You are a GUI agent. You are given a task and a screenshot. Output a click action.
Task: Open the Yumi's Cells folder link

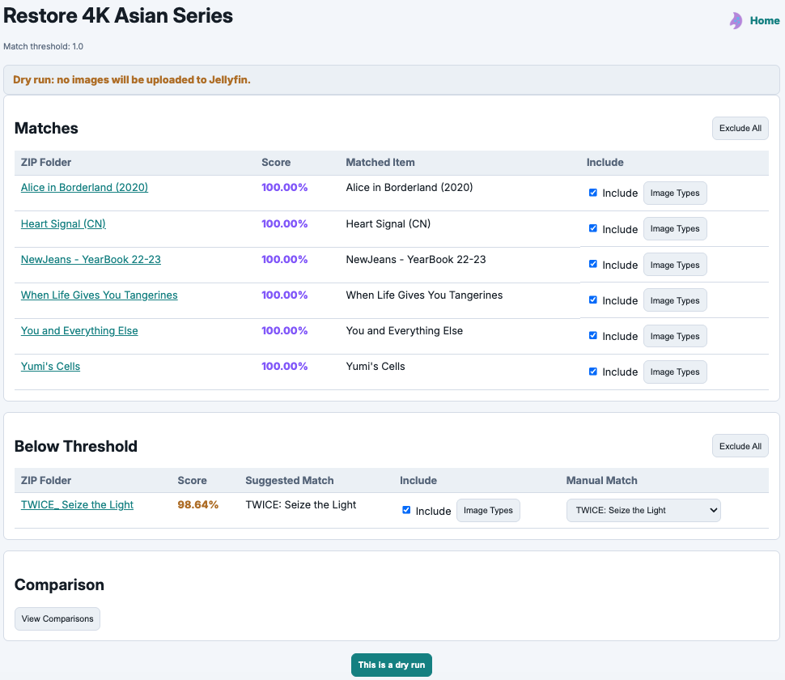click(x=50, y=366)
